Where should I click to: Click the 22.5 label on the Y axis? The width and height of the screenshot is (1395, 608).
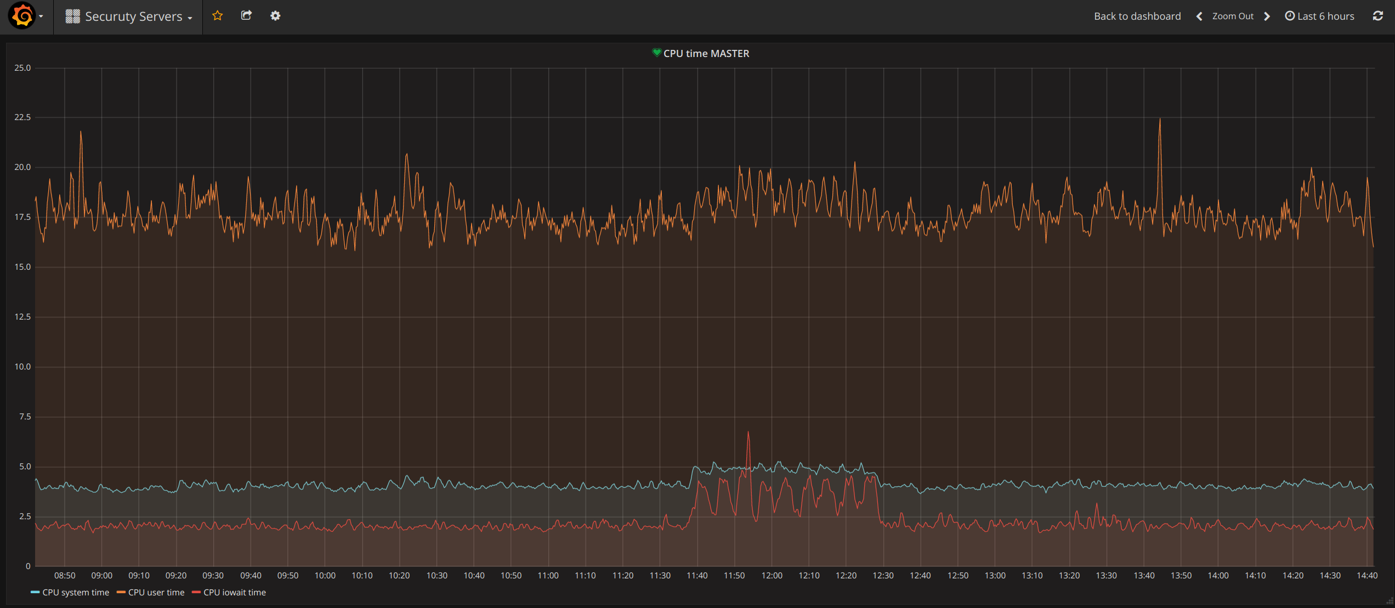[22, 117]
